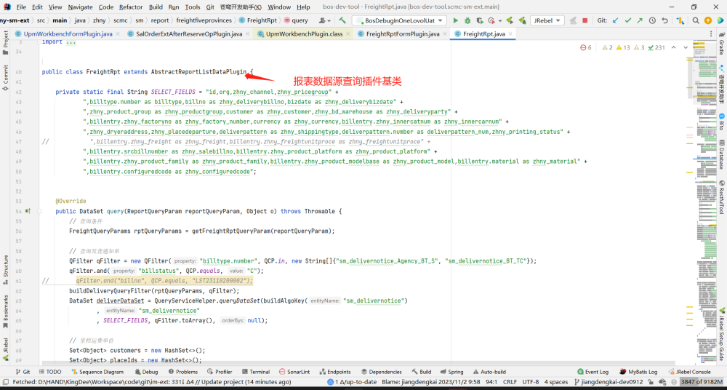
Task: Switch to UpmWorkbenchPlugin.class tab
Action: 304,34
